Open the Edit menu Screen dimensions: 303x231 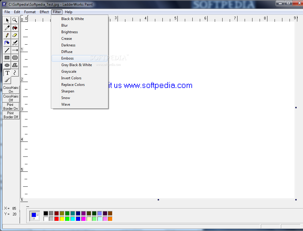point(17,12)
